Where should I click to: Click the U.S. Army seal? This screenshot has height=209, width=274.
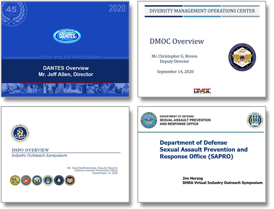pos(15,180)
